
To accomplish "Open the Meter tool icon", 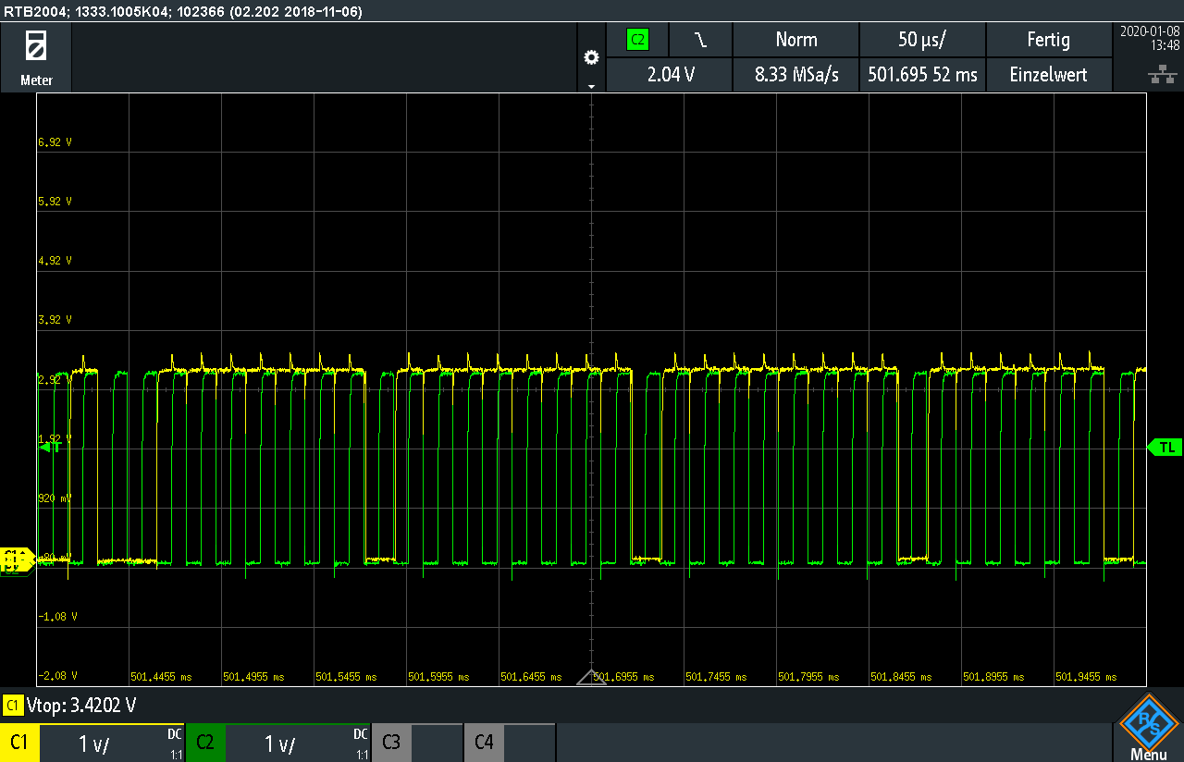I will click(x=36, y=55).
